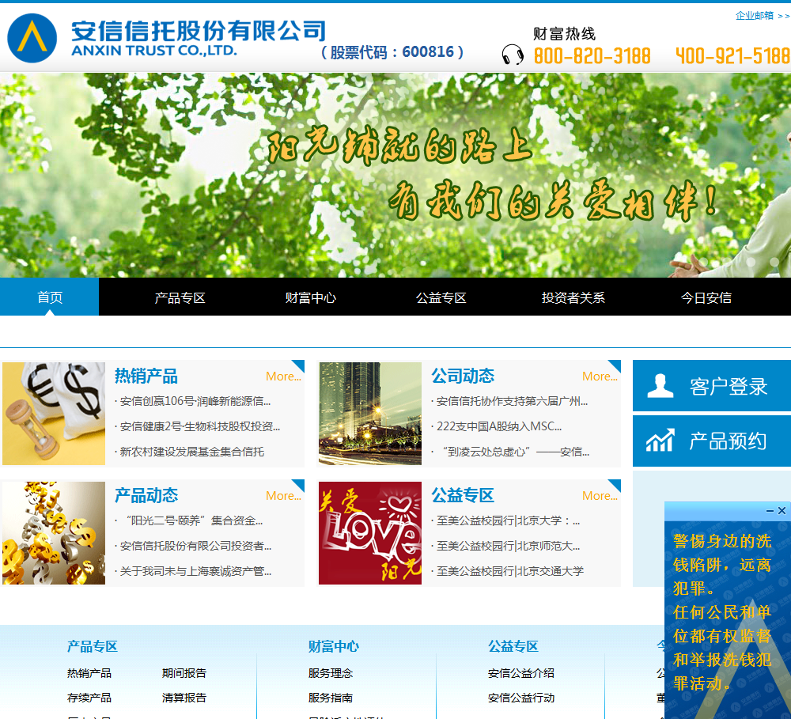Open “阳光二号·颐养”集合资金... item

pos(195,520)
